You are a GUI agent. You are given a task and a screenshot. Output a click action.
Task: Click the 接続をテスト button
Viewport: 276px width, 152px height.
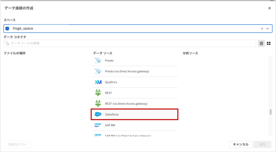18,144
